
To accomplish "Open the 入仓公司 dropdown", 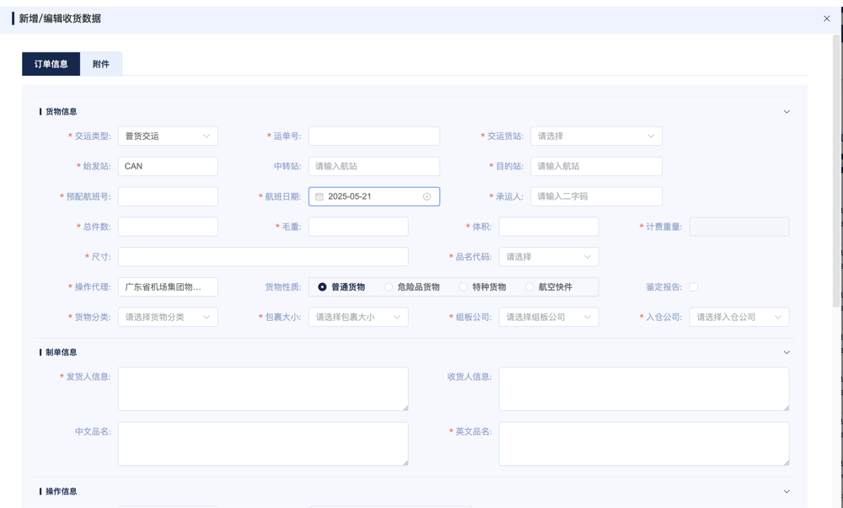I will (x=738, y=318).
